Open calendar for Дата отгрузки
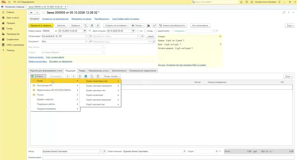Image resolution: width=297 pixels, height=160 pixels. [133, 31]
